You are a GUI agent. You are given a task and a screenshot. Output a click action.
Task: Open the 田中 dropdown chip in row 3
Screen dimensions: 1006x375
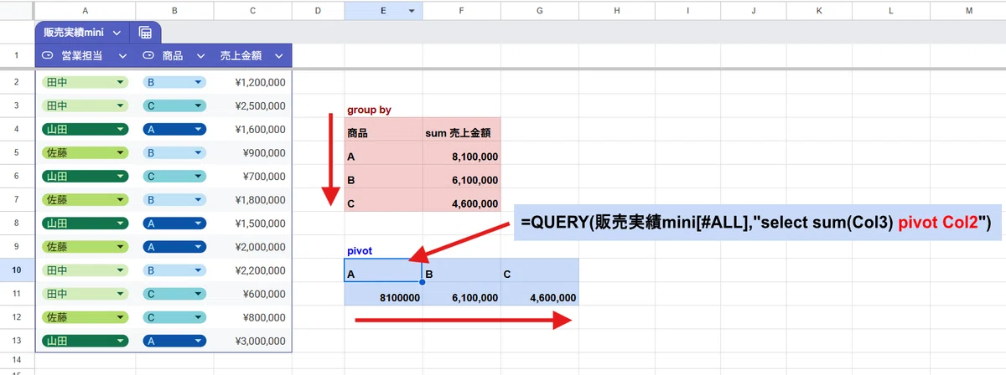click(85, 106)
